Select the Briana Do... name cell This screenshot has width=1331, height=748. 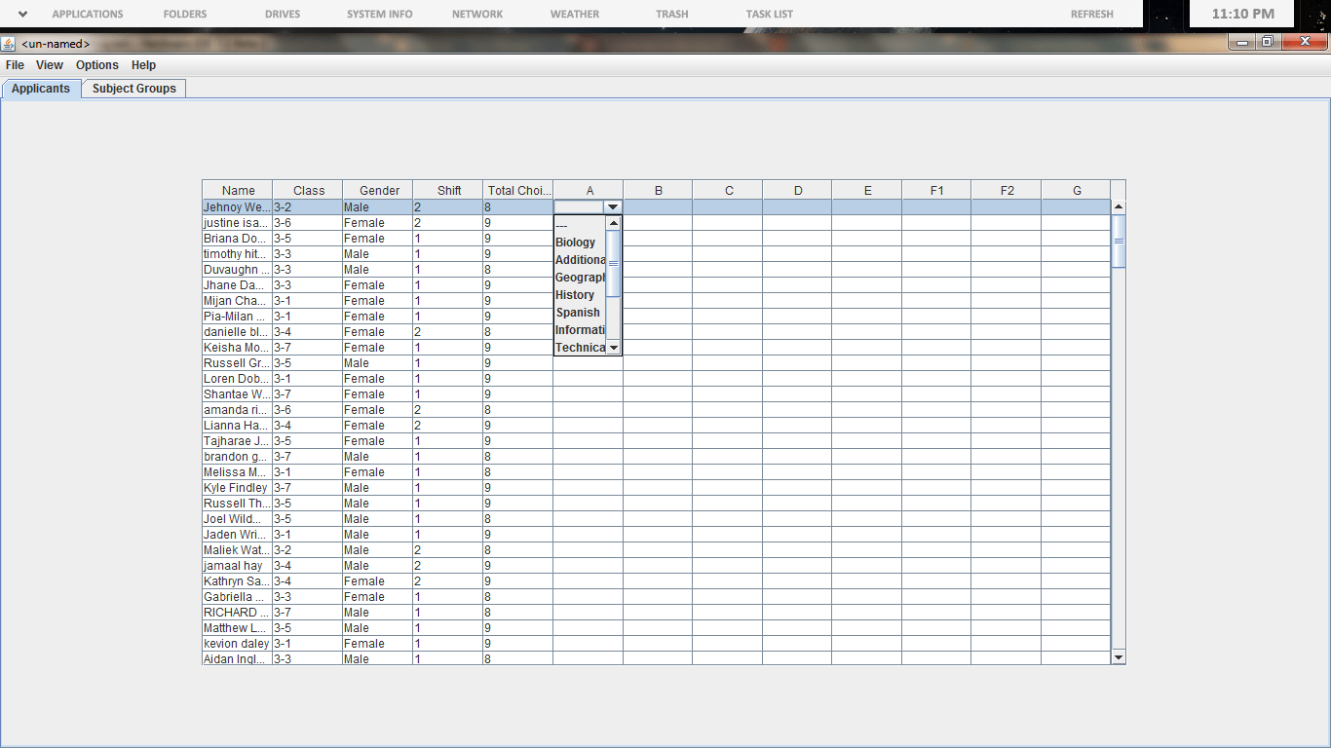(x=238, y=239)
